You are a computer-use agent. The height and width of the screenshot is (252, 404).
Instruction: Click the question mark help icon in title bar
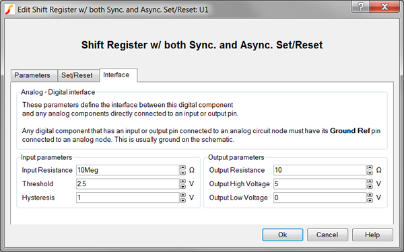361,7
